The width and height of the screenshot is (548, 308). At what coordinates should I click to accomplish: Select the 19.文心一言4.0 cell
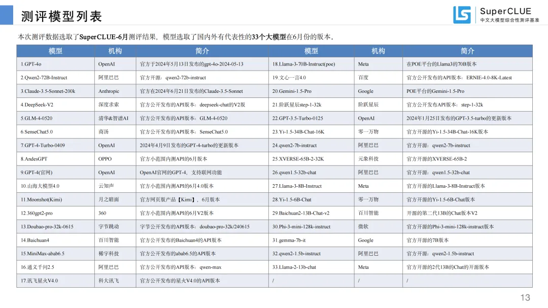312,78
